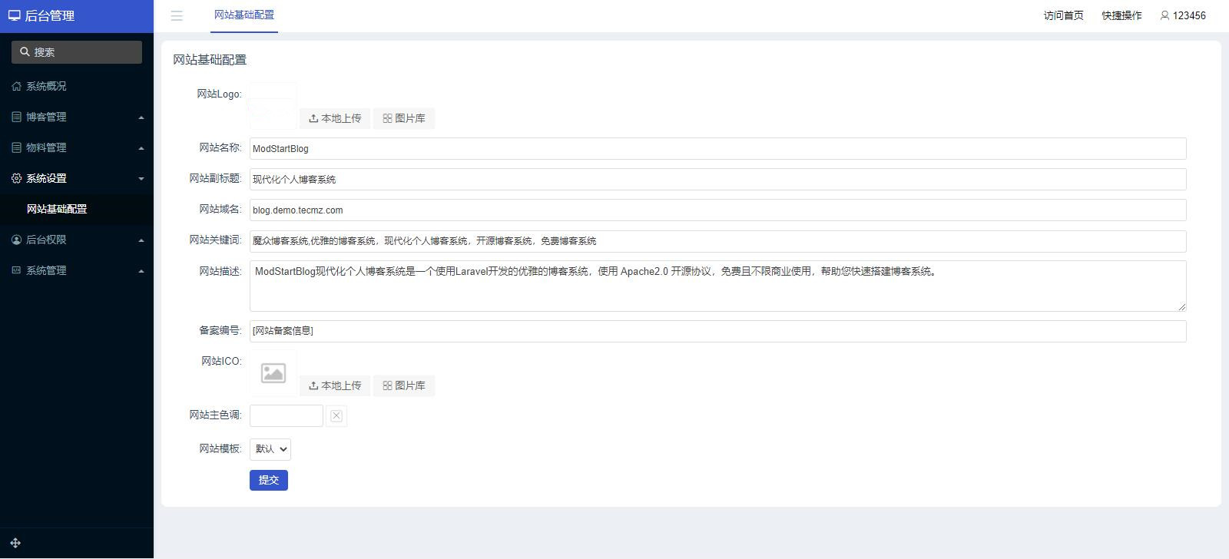Open the 快捷操作 menu
The width and height of the screenshot is (1229, 559).
tap(1122, 15)
